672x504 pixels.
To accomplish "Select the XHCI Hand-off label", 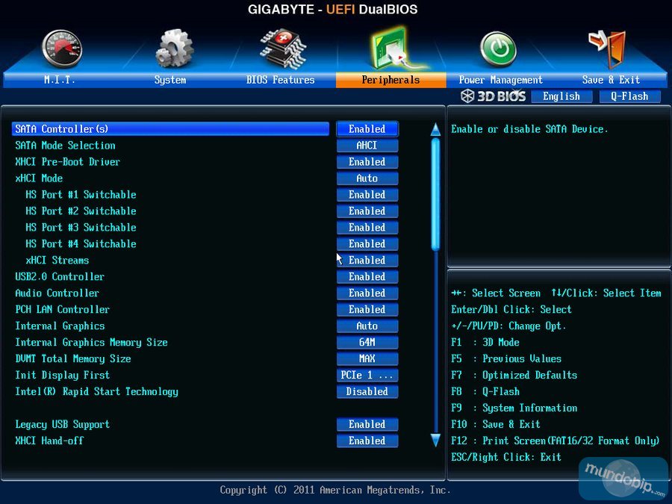I will tap(49, 441).
